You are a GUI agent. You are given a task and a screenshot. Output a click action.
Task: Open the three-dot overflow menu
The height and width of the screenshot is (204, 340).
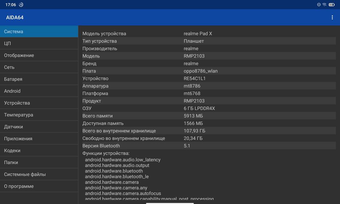pyautogui.click(x=332, y=17)
